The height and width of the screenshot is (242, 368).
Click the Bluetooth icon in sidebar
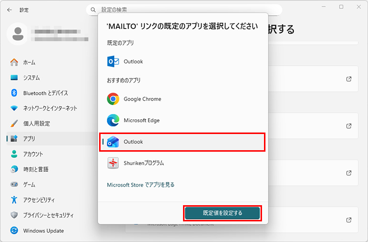(14, 93)
